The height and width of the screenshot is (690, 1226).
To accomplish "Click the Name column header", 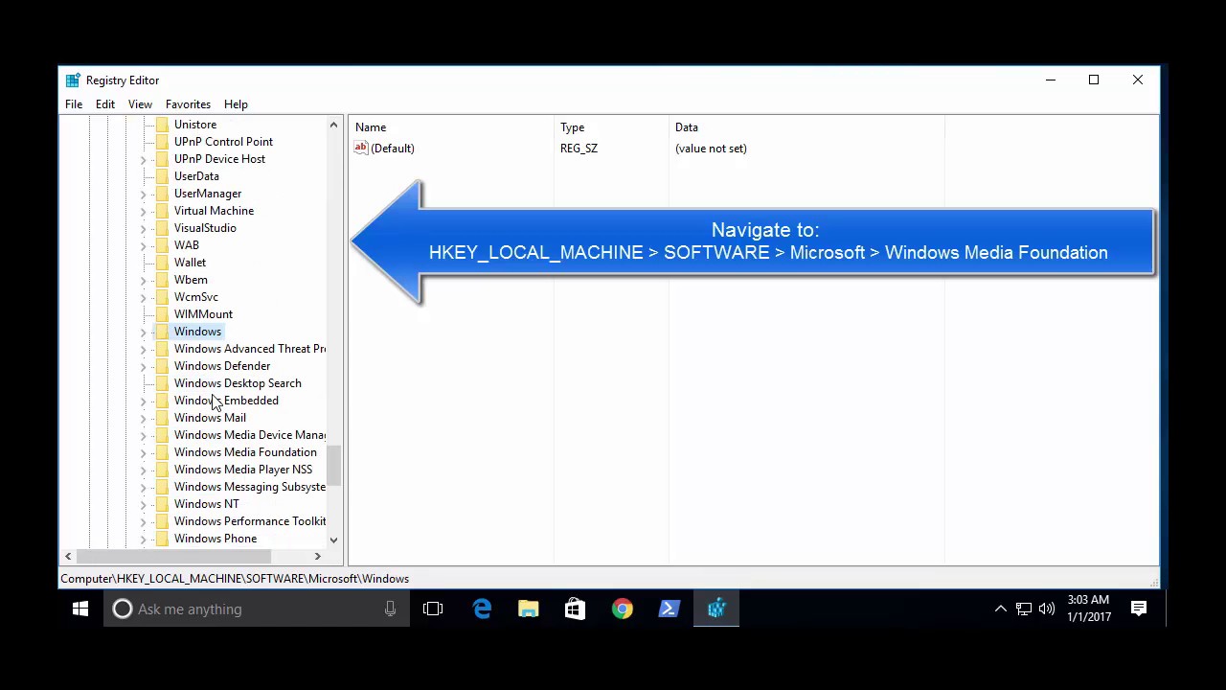I will click(x=371, y=127).
